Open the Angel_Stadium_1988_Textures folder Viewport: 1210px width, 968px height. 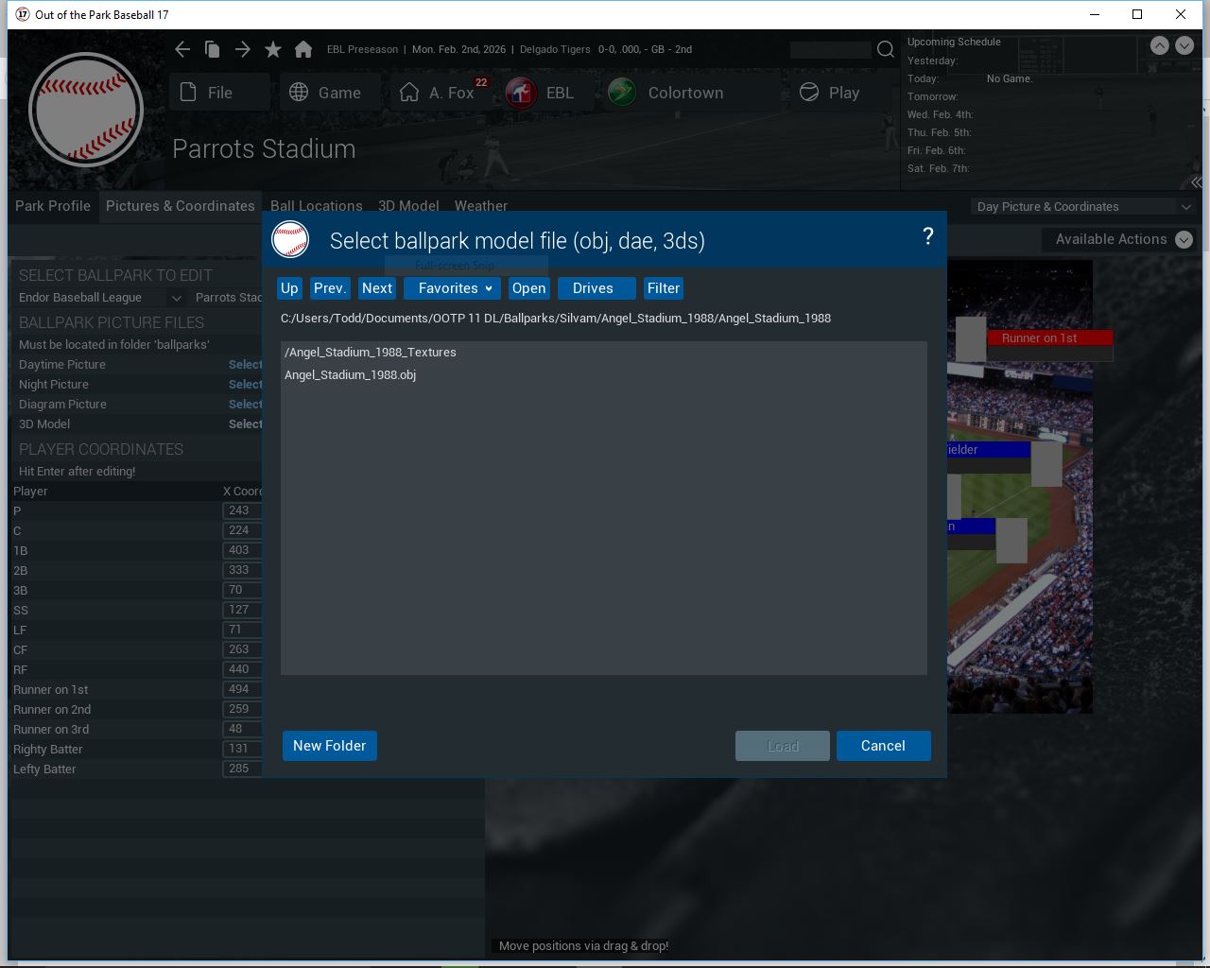pos(371,353)
